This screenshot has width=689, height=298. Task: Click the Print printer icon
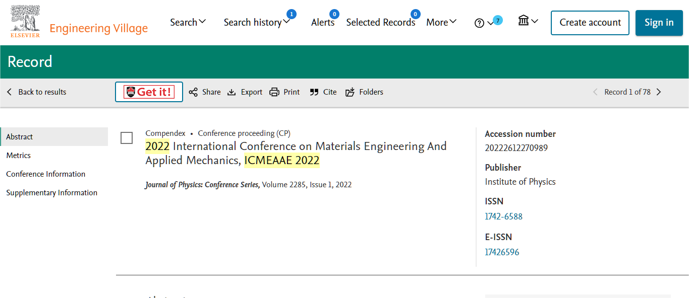click(x=274, y=92)
